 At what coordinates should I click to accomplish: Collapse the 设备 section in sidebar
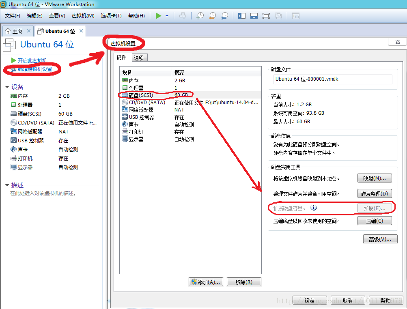point(7,87)
